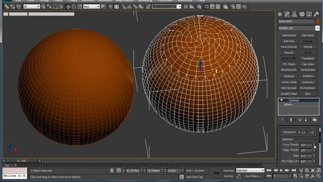Click the Render Production teapot icon
Screen dimensions: 323x182
tap(244, 7)
